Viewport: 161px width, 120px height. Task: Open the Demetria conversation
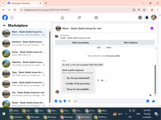pos(24,44)
